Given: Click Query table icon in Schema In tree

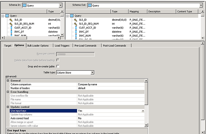Looking at the screenshot, I should (7, 16).
